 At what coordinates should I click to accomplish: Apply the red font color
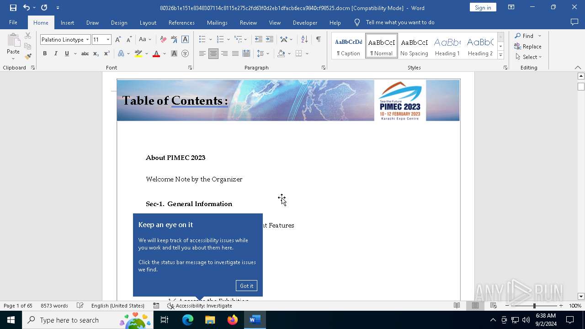(x=156, y=53)
